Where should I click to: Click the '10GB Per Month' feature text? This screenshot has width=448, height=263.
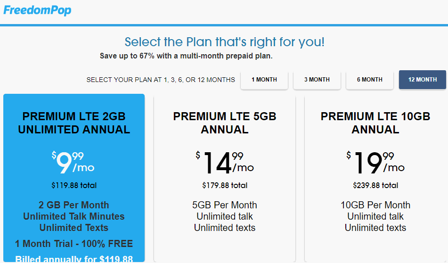(x=375, y=205)
